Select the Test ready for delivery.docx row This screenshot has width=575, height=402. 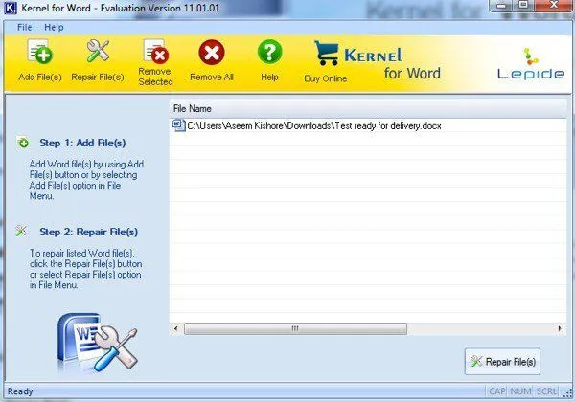(368, 125)
